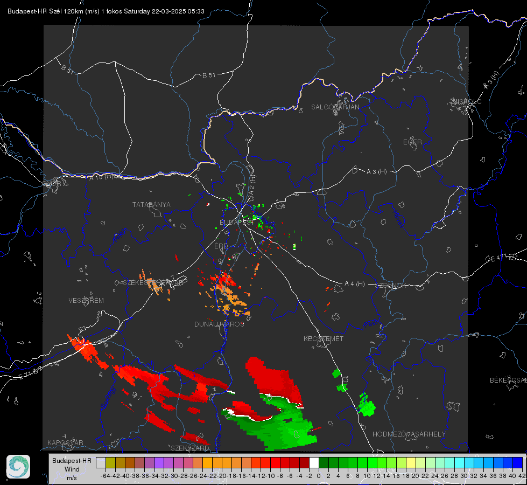Viewport: 527px width, 485px height.
Task: Click the SZEKESFEHERVAR city label
Action: pos(153,283)
